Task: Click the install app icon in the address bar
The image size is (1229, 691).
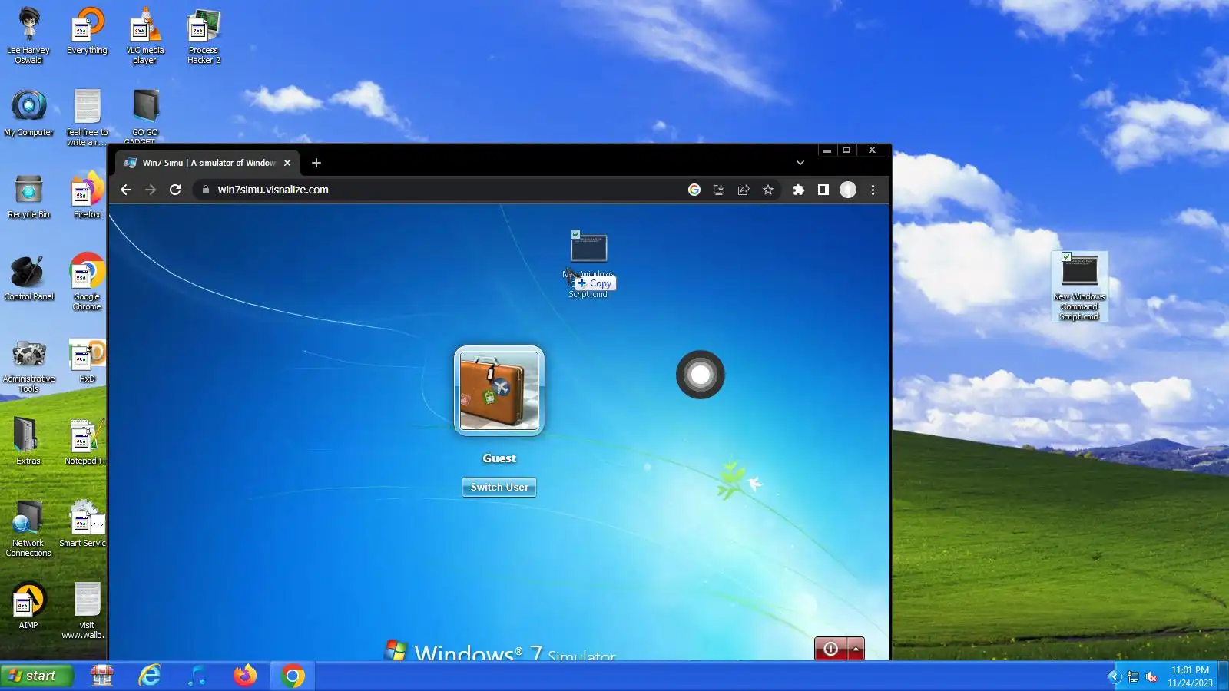Action: click(x=719, y=190)
